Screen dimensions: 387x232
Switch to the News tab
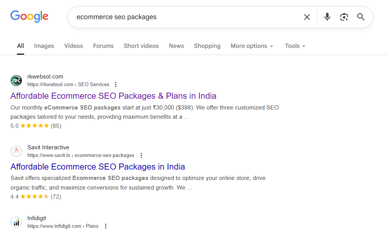(176, 46)
